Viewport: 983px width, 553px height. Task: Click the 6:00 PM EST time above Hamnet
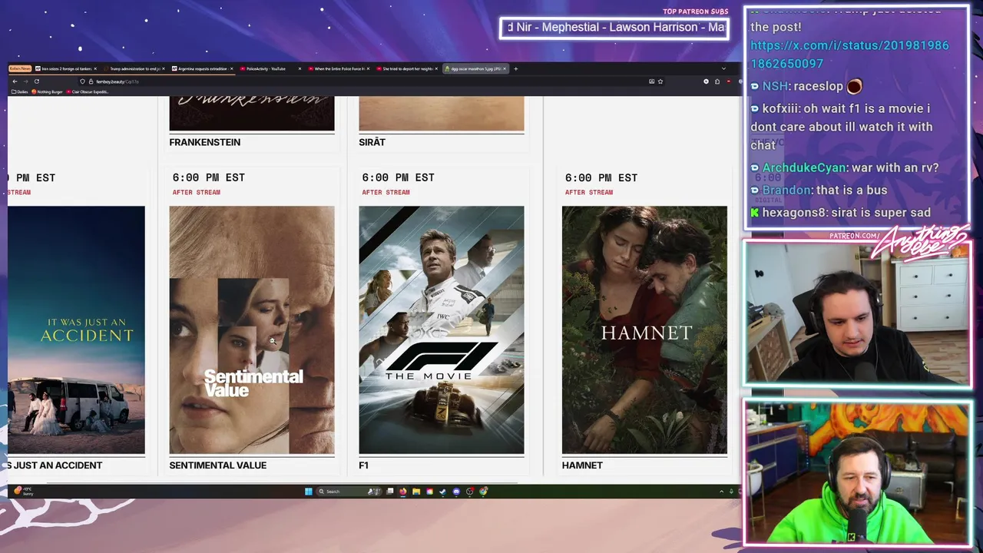click(601, 177)
